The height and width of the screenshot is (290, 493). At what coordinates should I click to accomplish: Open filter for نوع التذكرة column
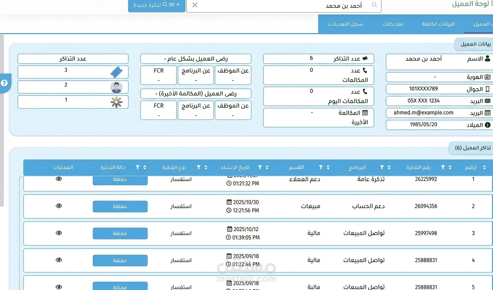click(x=199, y=168)
